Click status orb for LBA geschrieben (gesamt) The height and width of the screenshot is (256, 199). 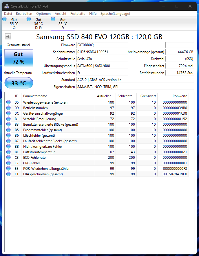[8, 174]
